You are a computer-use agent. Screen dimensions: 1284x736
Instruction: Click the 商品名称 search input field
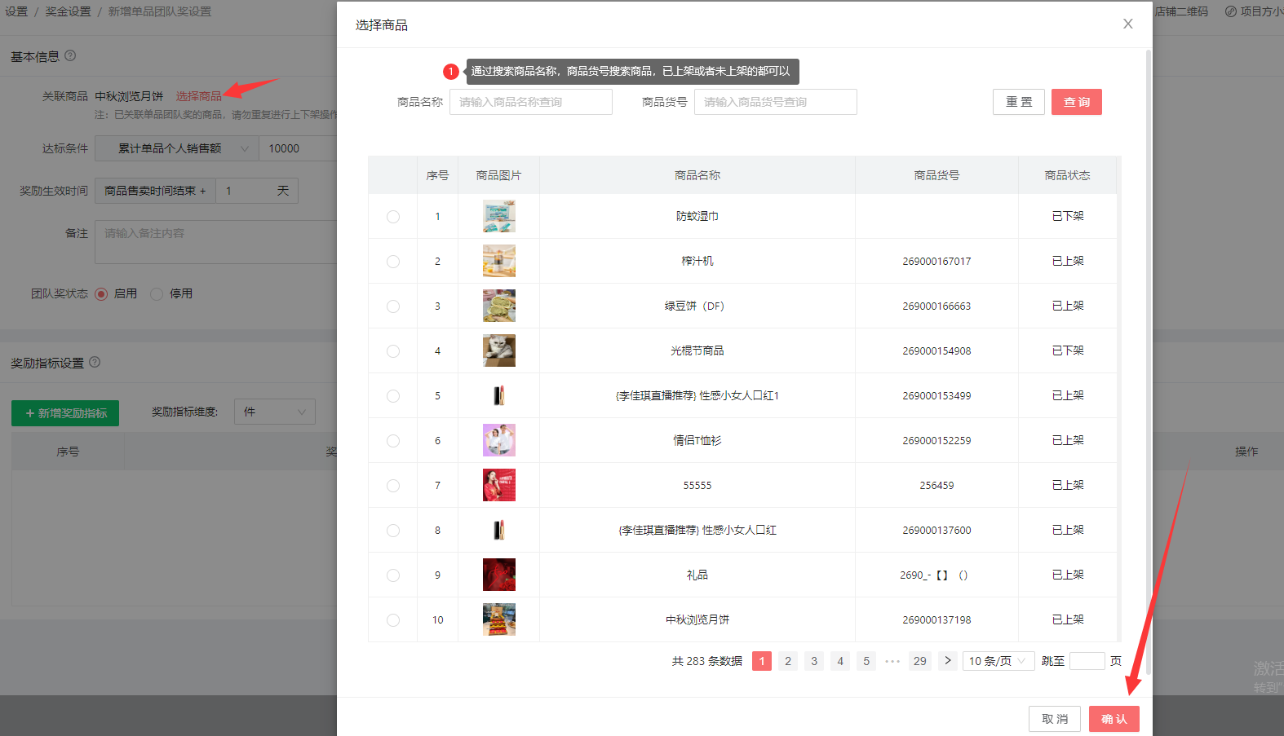[x=530, y=102]
